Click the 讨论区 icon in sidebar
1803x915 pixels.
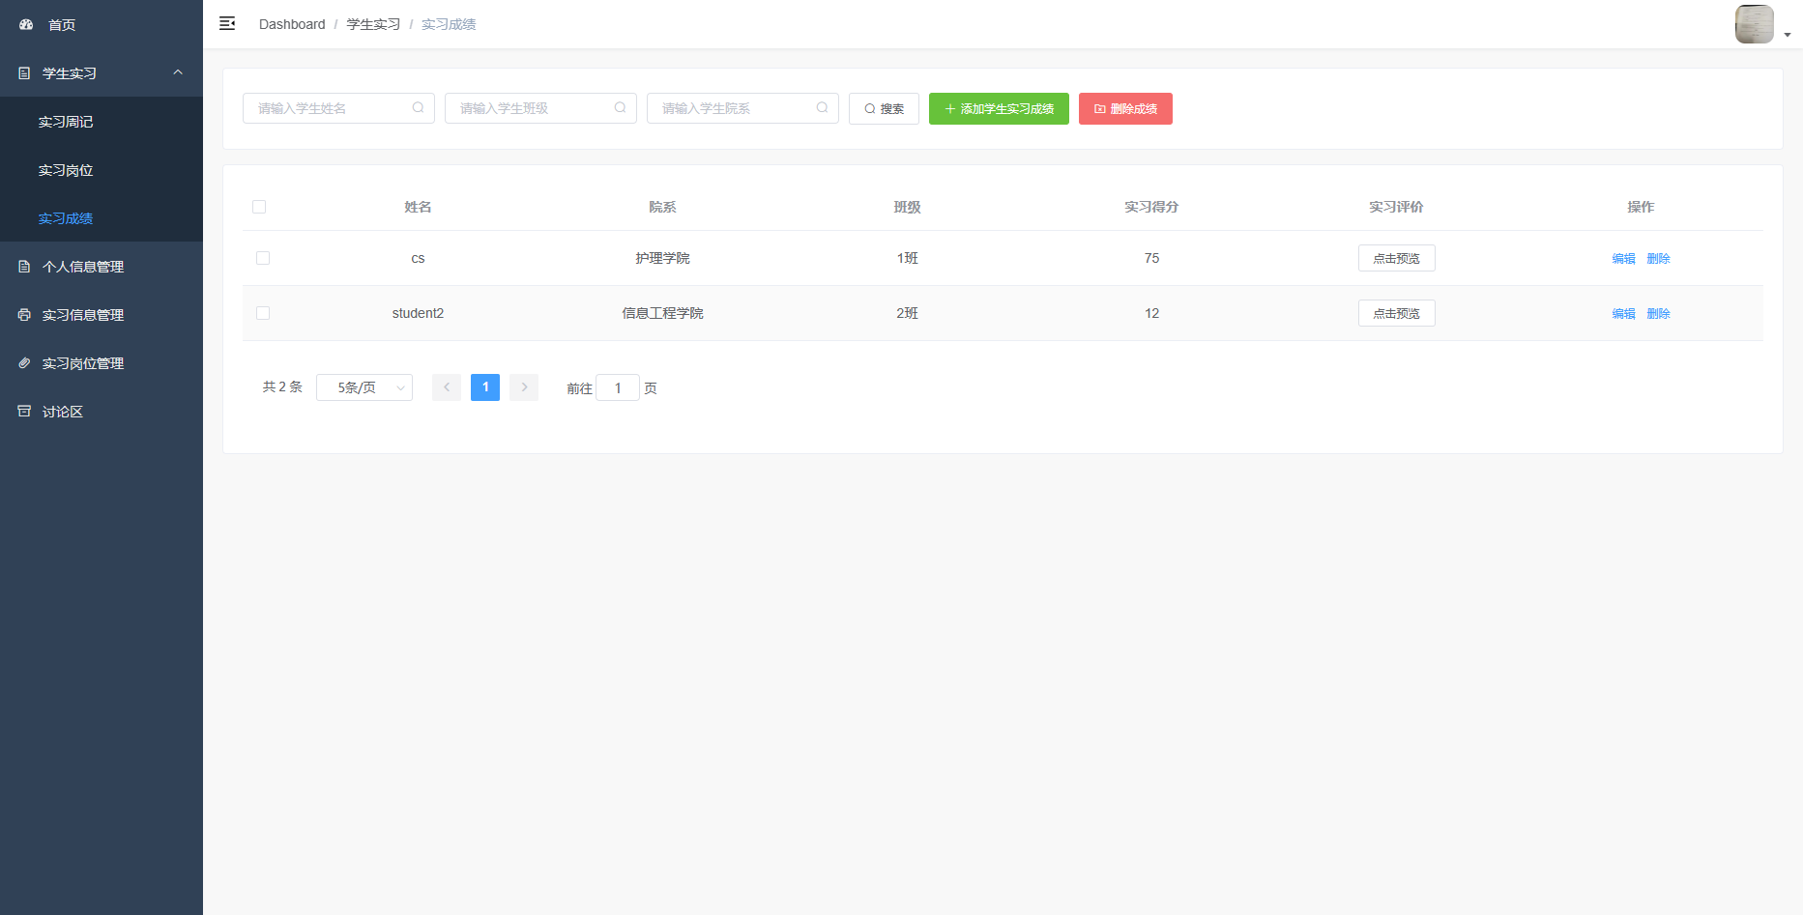25,412
